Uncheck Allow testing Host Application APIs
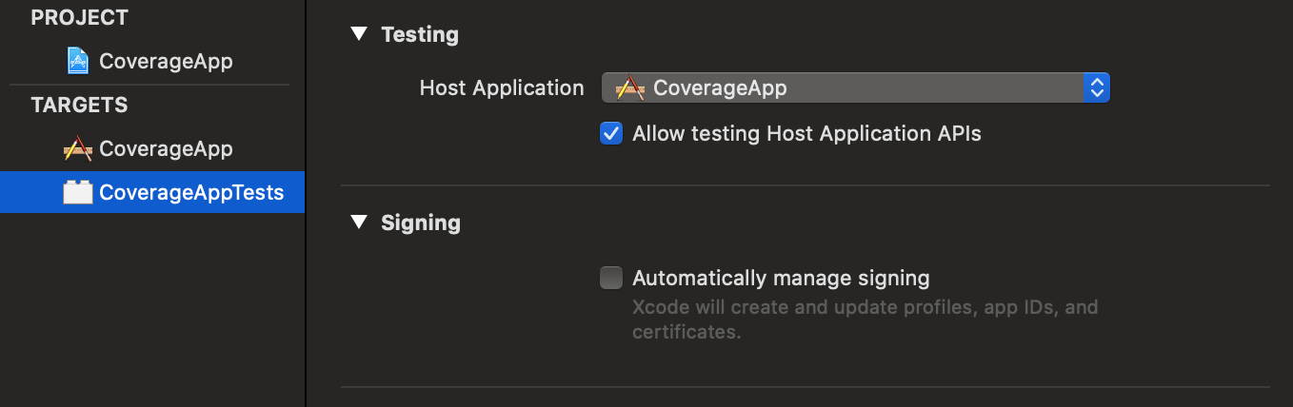Image resolution: width=1293 pixels, height=407 pixels. [611, 133]
